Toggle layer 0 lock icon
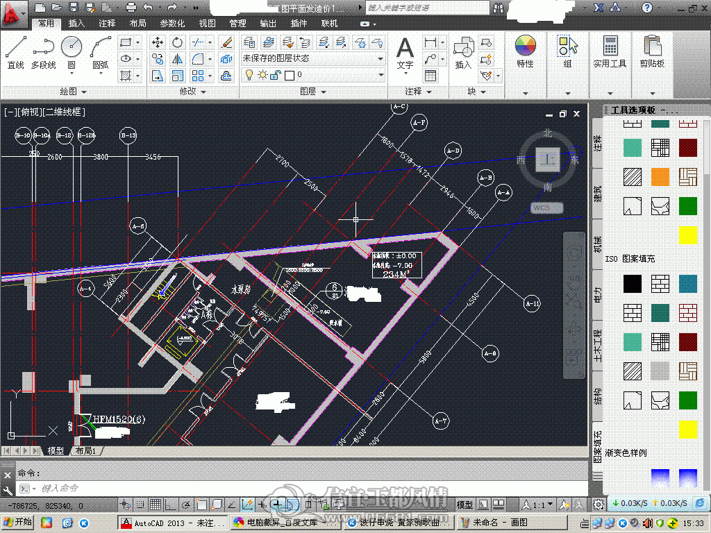Viewport: 711px width, 533px height. (276, 75)
